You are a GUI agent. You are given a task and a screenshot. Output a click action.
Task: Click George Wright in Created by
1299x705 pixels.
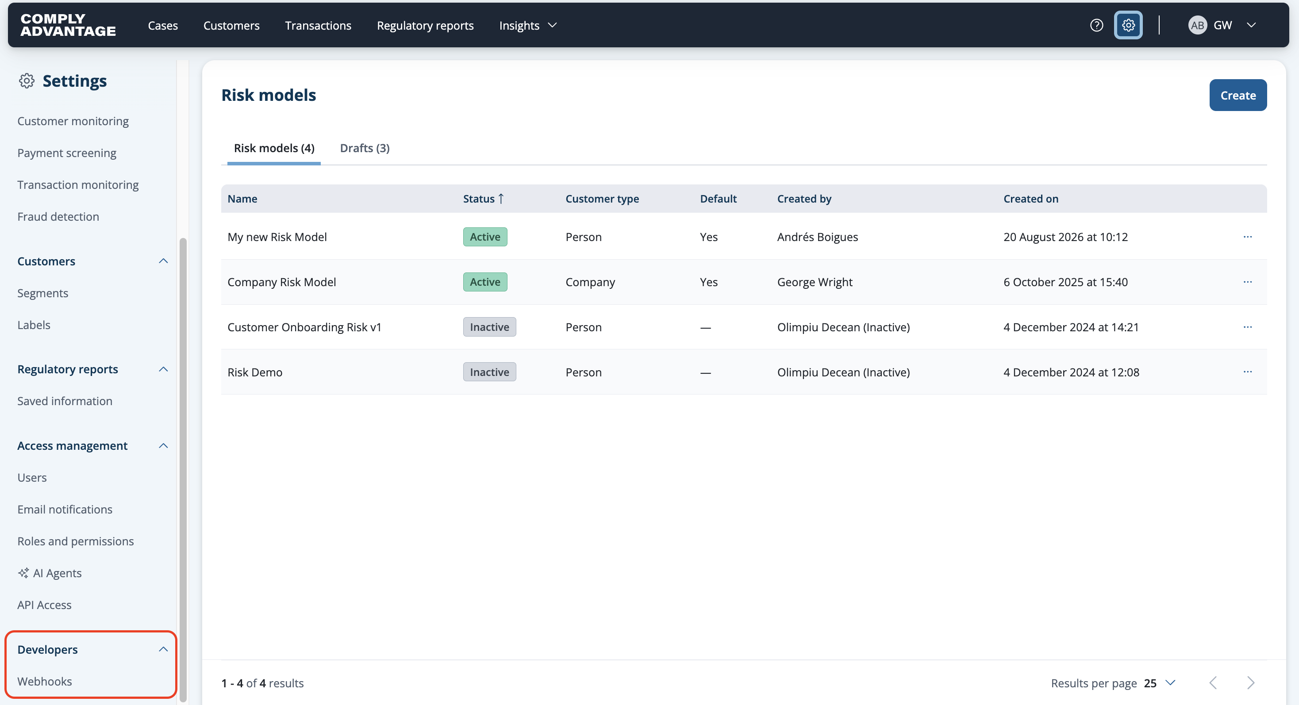pos(815,282)
